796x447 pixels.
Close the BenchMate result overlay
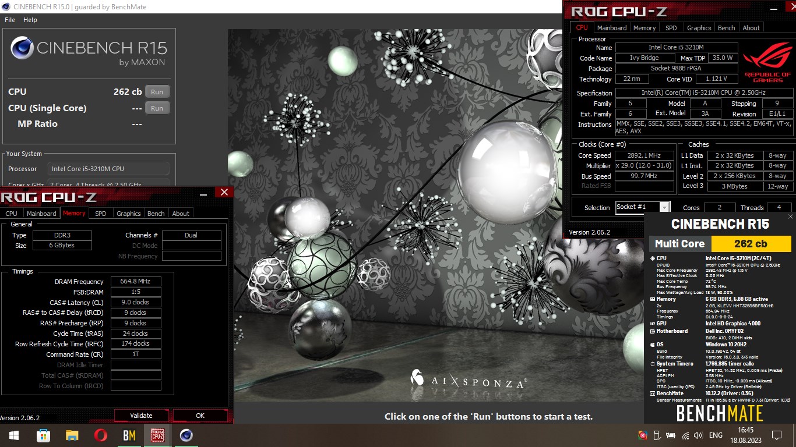tap(790, 217)
